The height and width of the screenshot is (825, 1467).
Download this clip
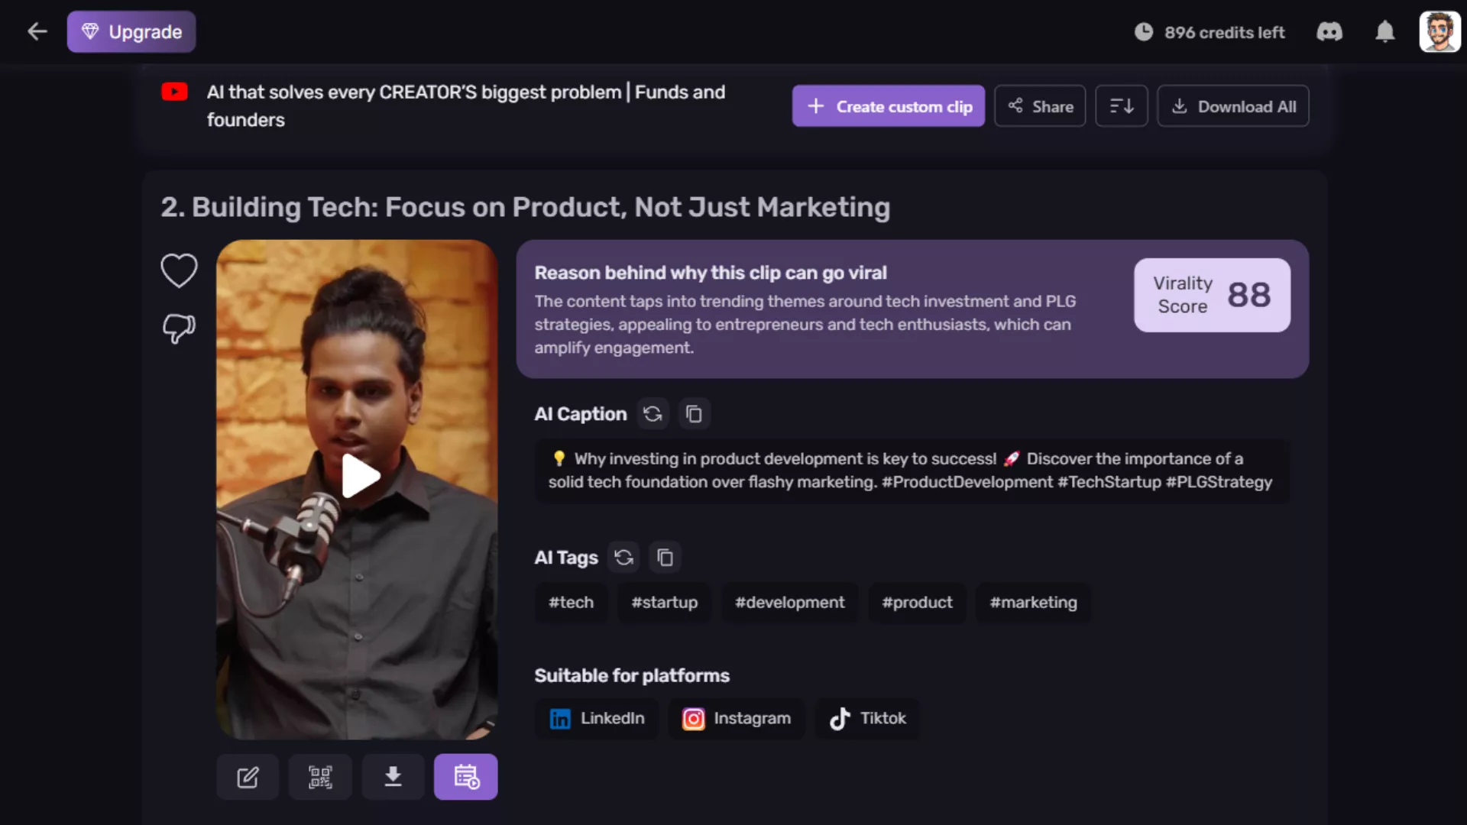(x=393, y=777)
